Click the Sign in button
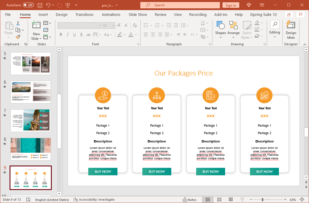 click(231, 5)
